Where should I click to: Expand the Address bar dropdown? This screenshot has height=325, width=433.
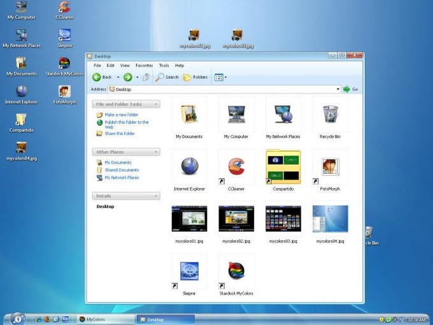(338, 89)
